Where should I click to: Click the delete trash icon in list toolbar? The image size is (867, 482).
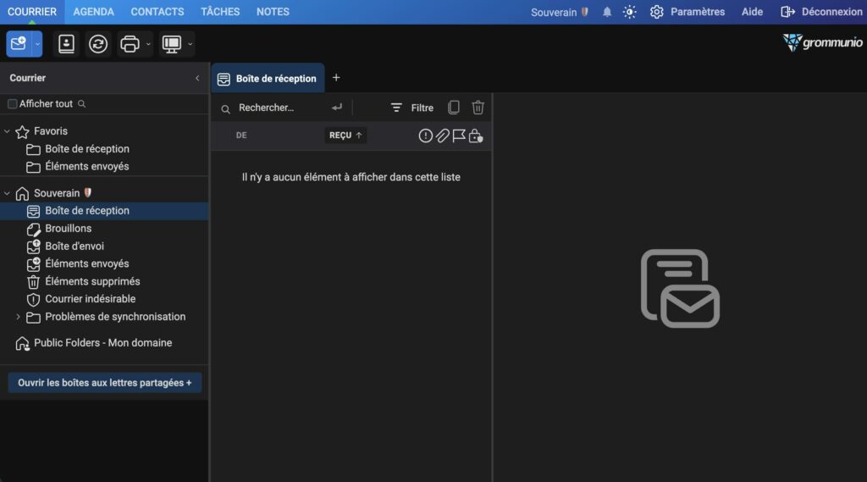pos(478,108)
